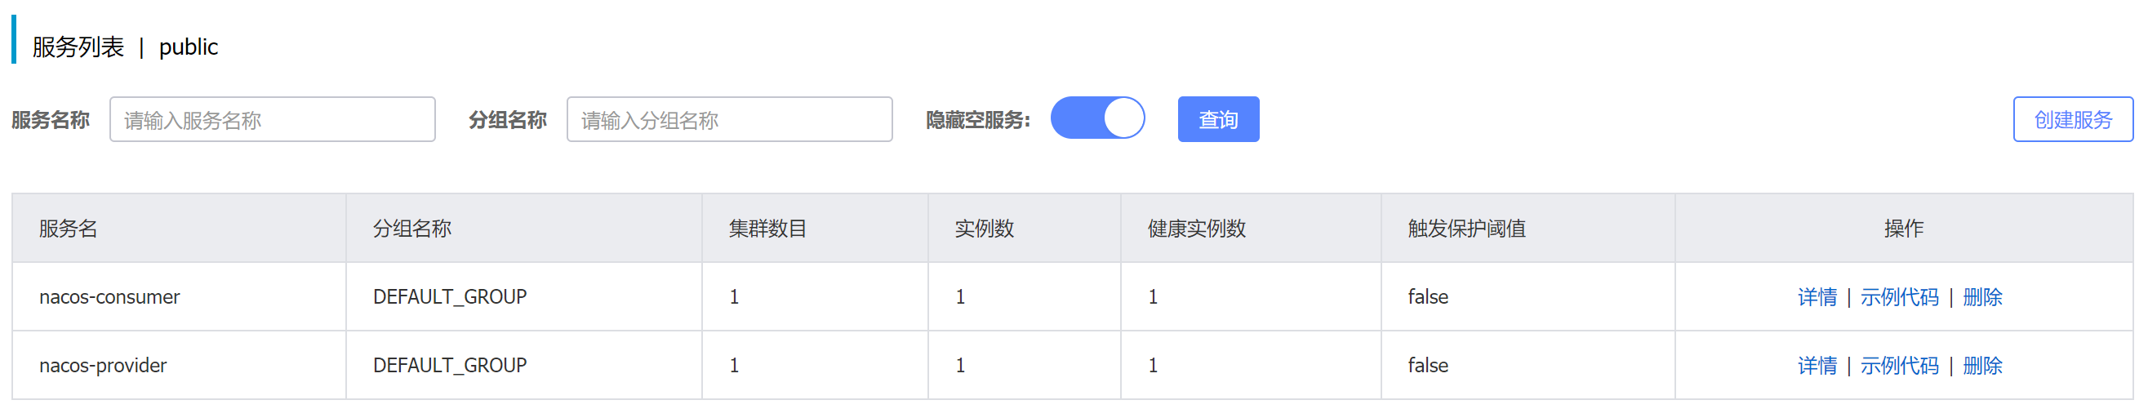Open 详情 for nacos-consumer

click(x=1817, y=297)
